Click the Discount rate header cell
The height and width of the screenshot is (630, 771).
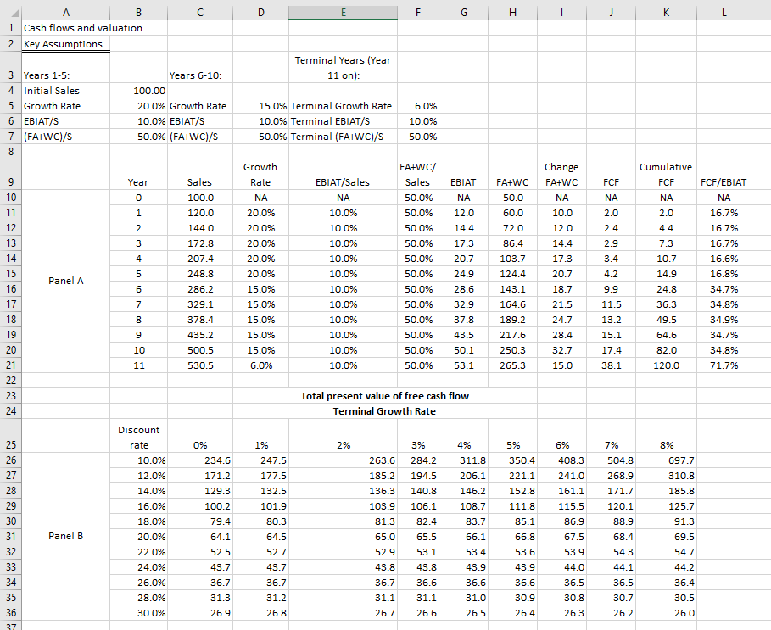pos(138,437)
